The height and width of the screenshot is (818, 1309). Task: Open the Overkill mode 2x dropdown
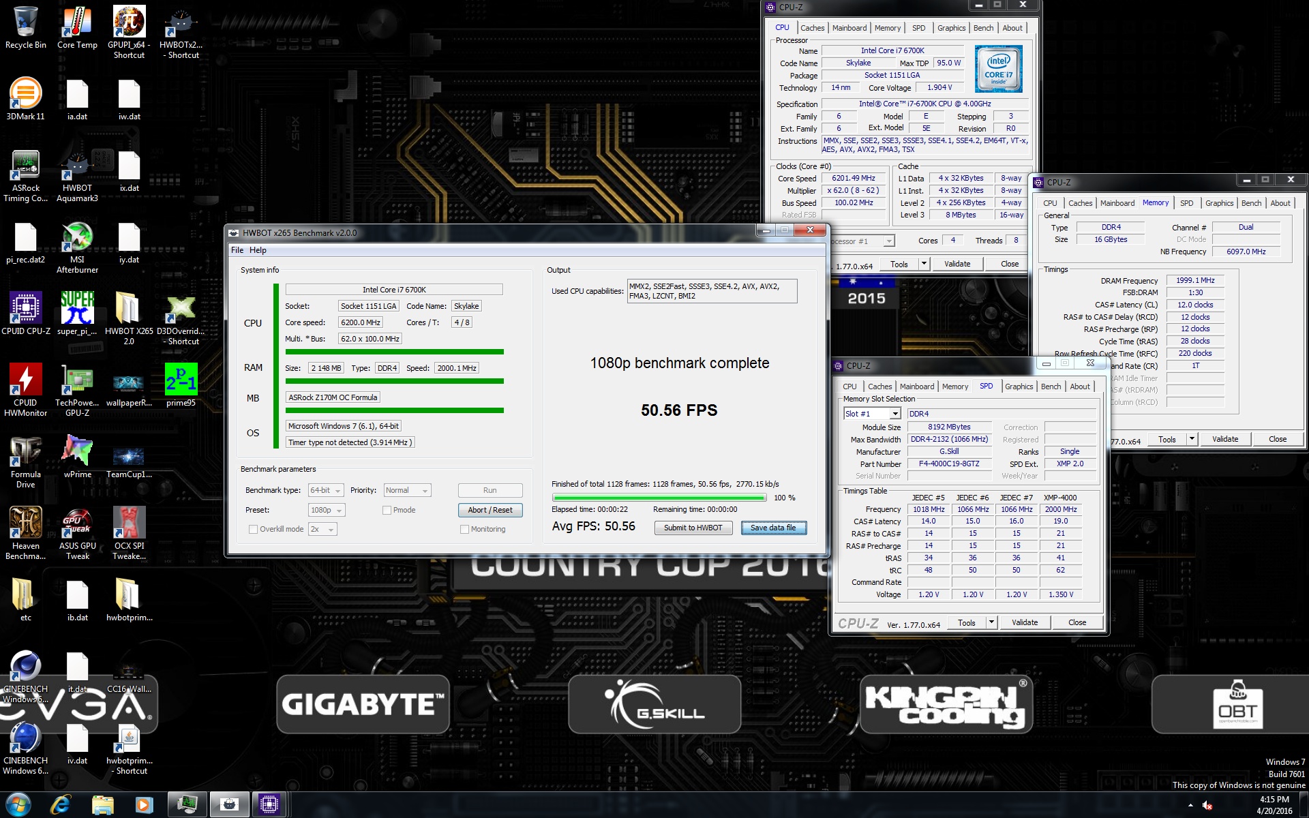[x=322, y=529]
